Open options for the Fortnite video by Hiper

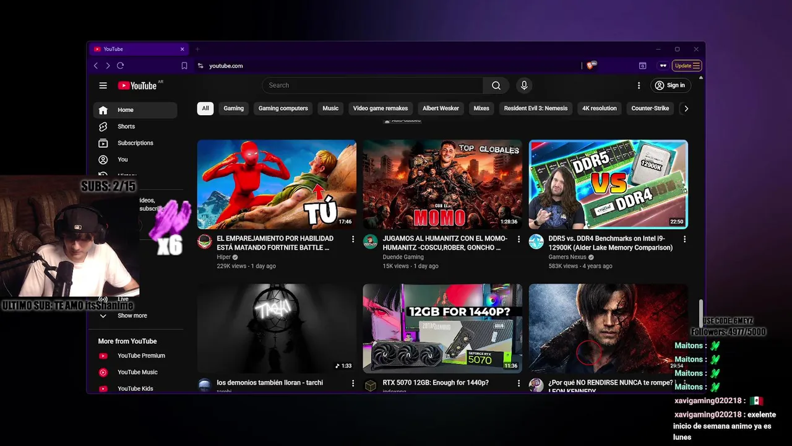pos(353,239)
